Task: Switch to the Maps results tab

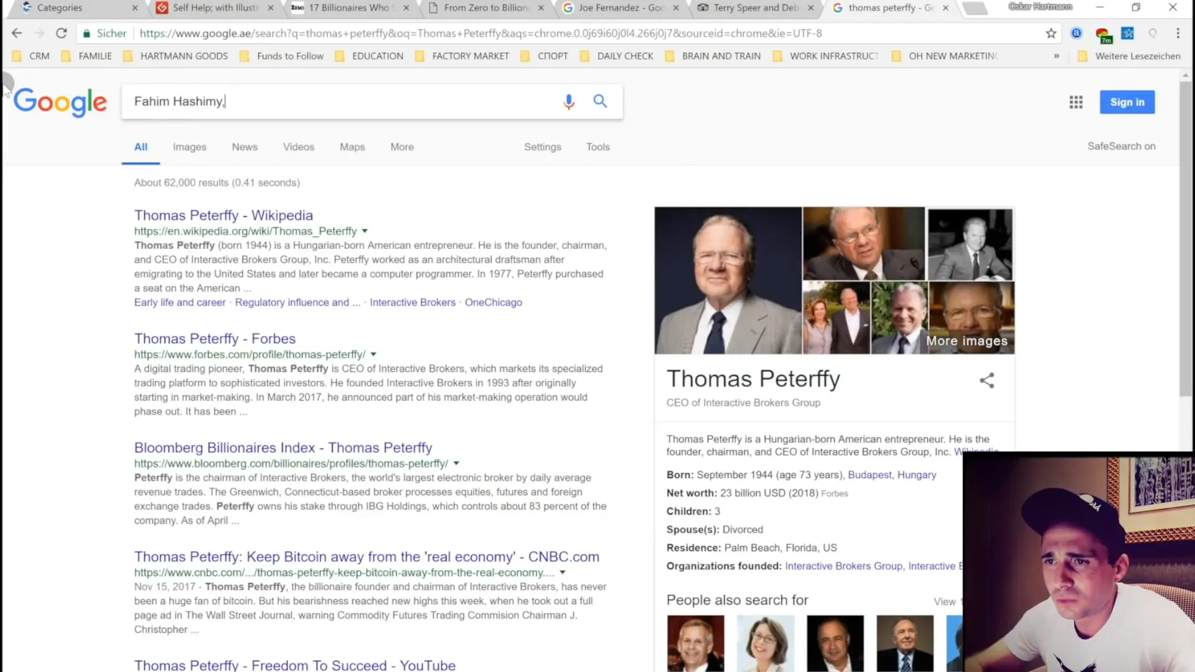Action: pyautogui.click(x=352, y=147)
